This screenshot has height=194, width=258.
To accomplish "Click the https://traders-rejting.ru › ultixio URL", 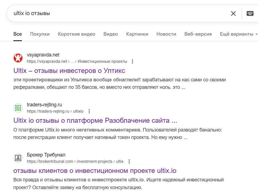I will point(55,112).
